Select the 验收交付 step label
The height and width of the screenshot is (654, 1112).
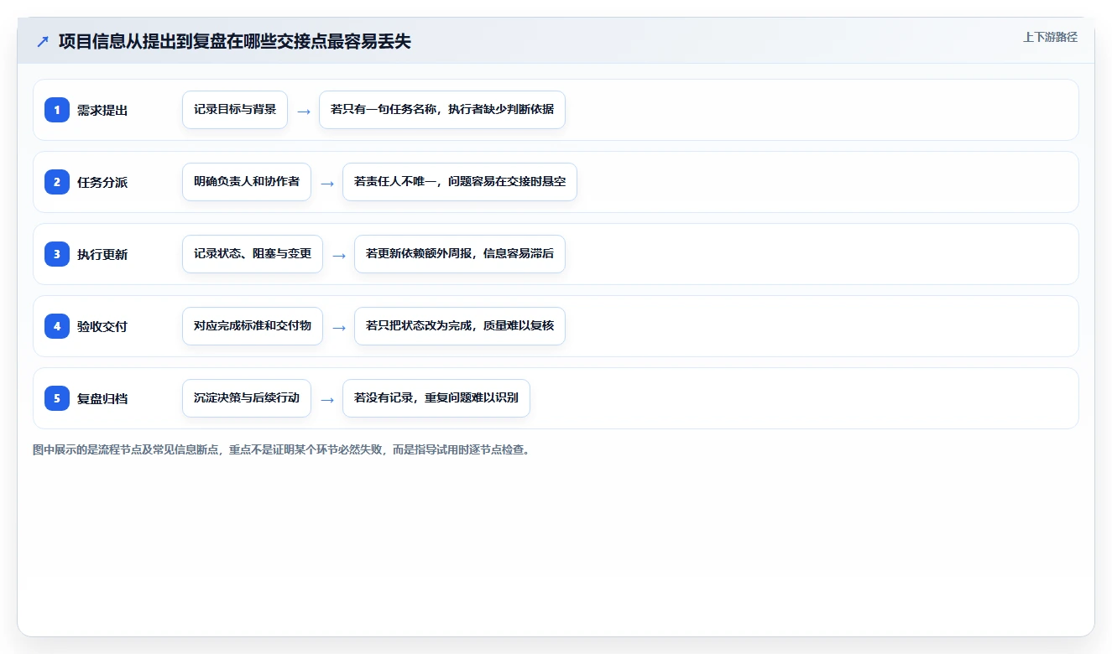click(x=102, y=326)
